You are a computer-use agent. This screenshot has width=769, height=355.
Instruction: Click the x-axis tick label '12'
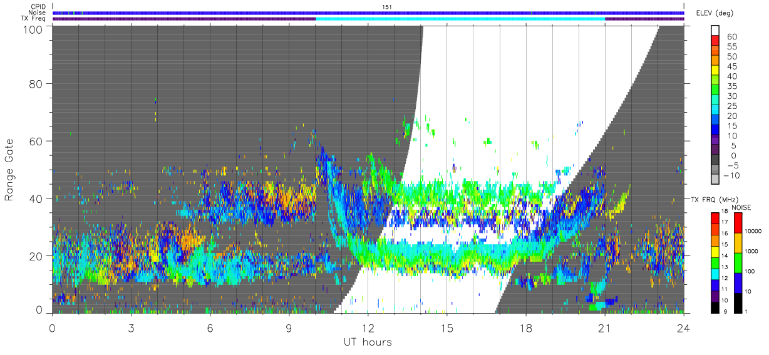(368, 327)
